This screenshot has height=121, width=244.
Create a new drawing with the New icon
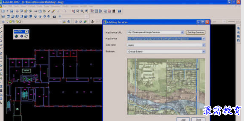[x=3, y=11]
